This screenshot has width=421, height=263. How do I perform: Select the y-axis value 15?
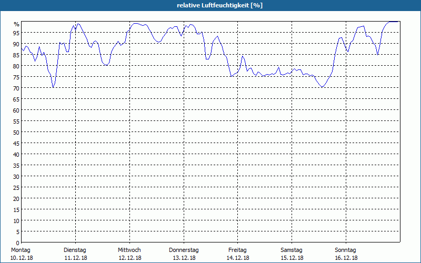(16, 210)
